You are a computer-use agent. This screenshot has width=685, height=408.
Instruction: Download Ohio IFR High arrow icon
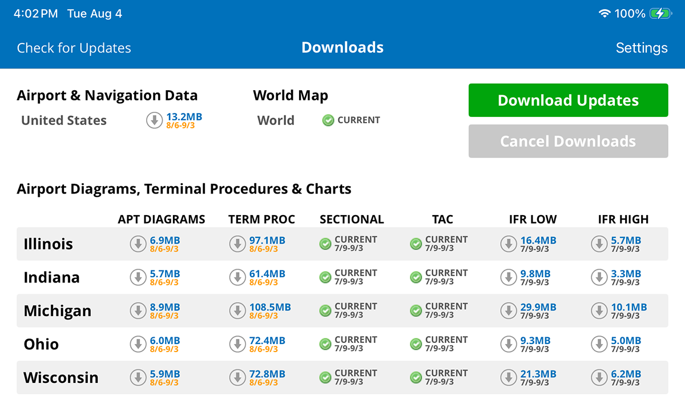click(x=599, y=345)
